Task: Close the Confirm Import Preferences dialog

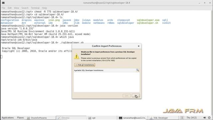Action: [x=138, y=46]
